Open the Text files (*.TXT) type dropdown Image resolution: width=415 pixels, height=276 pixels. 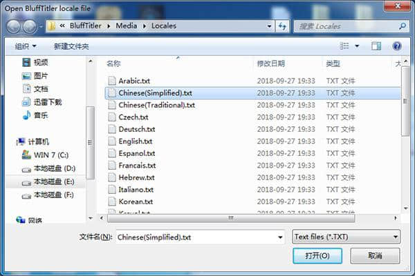pos(347,237)
